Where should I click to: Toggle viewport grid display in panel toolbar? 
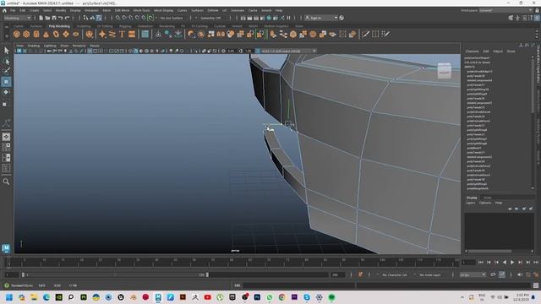coord(90,51)
